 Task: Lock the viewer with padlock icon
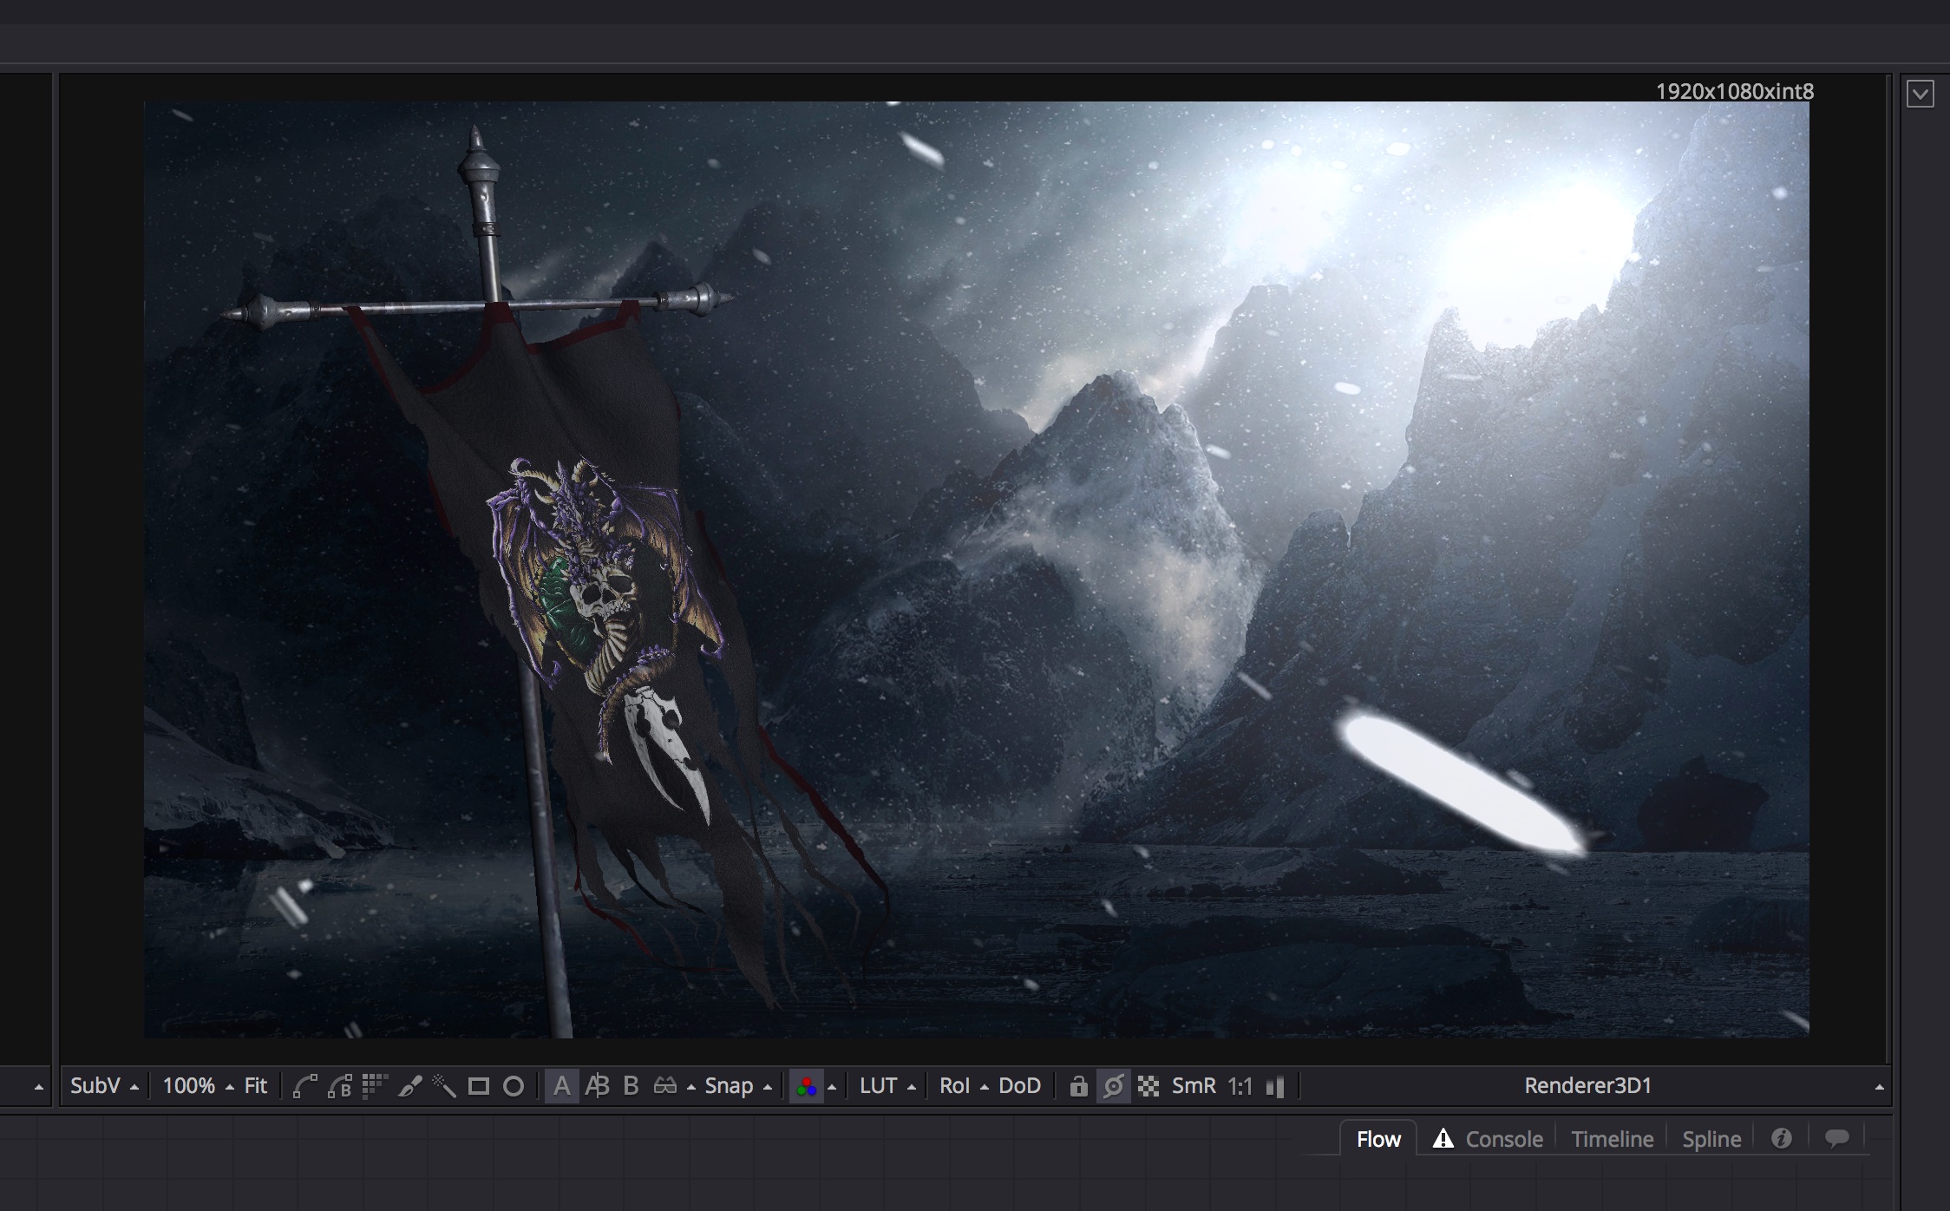[x=1078, y=1086]
